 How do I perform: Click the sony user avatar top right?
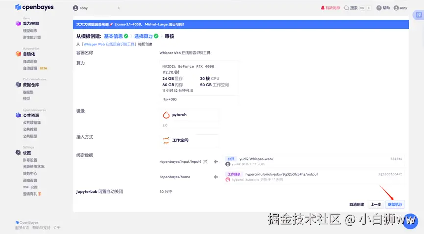click(x=396, y=8)
